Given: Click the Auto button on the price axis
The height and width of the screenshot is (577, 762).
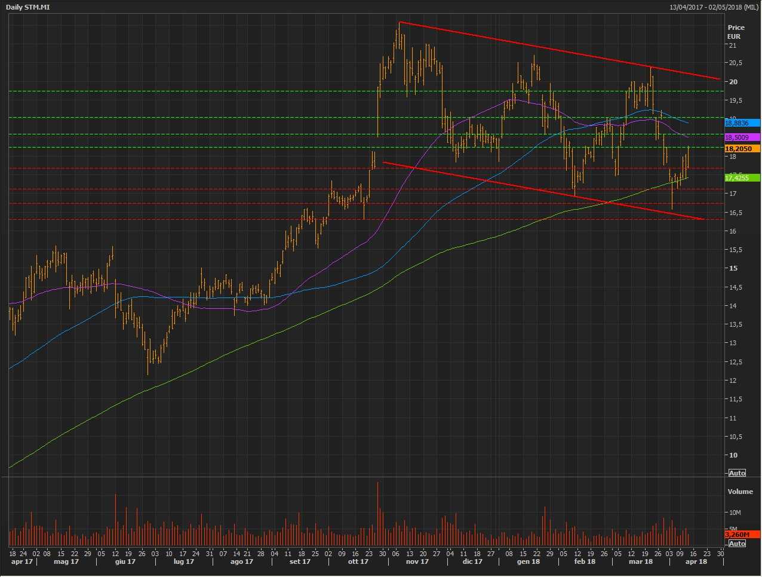Looking at the screenshot, I should [737, 473].
